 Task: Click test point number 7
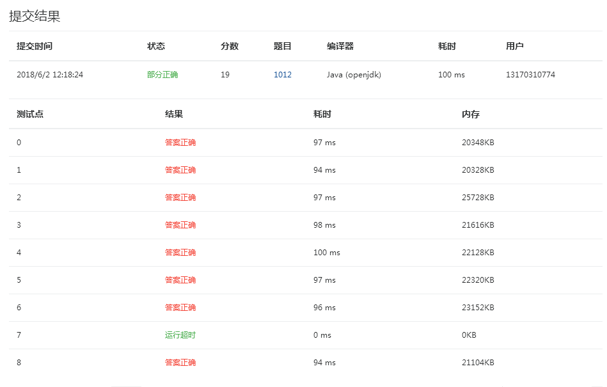[19, 335]
